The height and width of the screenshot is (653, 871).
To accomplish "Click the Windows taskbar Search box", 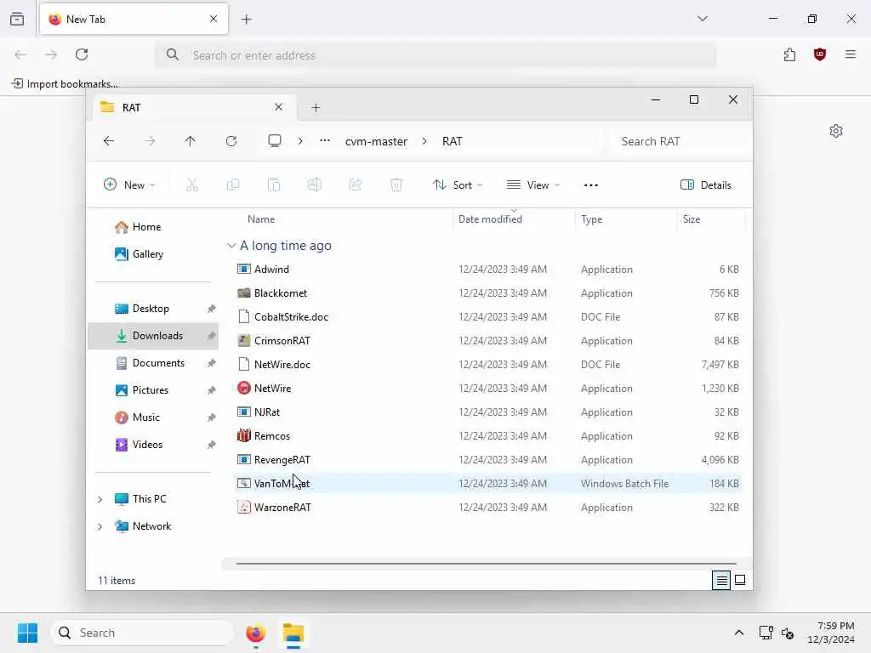I will pyautogui.click(x=142, y=633).
